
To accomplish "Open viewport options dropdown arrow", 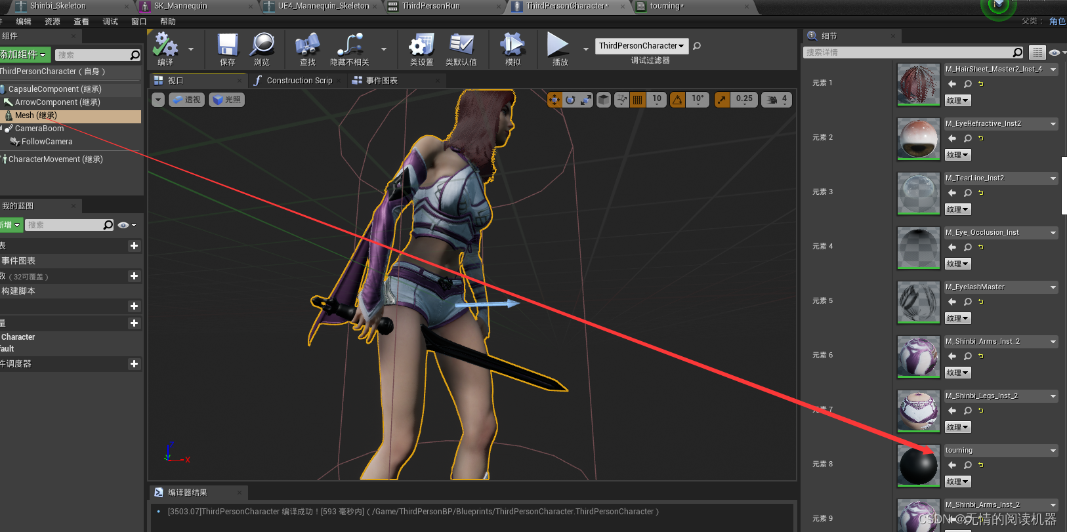I will coord(158,100).
